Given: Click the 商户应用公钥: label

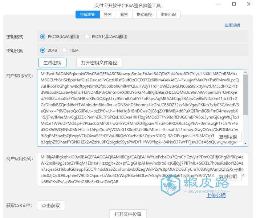Looking at the screenshot, I should (20, 158).
